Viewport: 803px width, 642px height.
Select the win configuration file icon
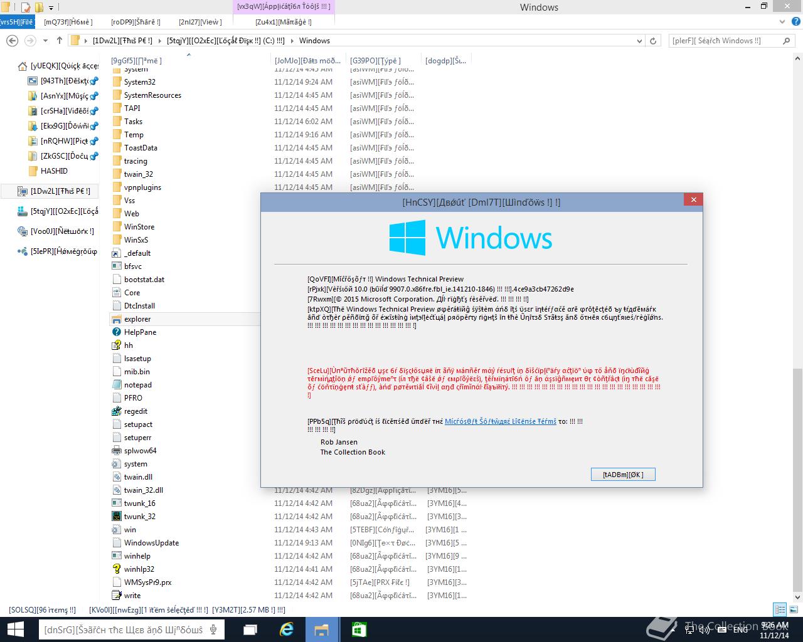point(116,530)
